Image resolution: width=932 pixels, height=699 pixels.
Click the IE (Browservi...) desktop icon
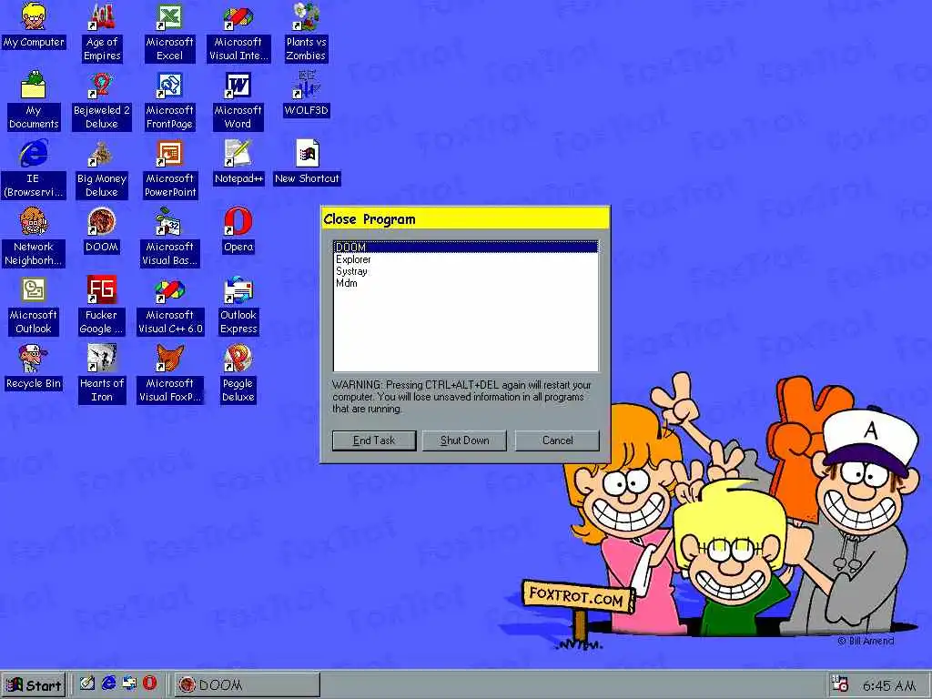pyautogui.click(x=34, y=168)
